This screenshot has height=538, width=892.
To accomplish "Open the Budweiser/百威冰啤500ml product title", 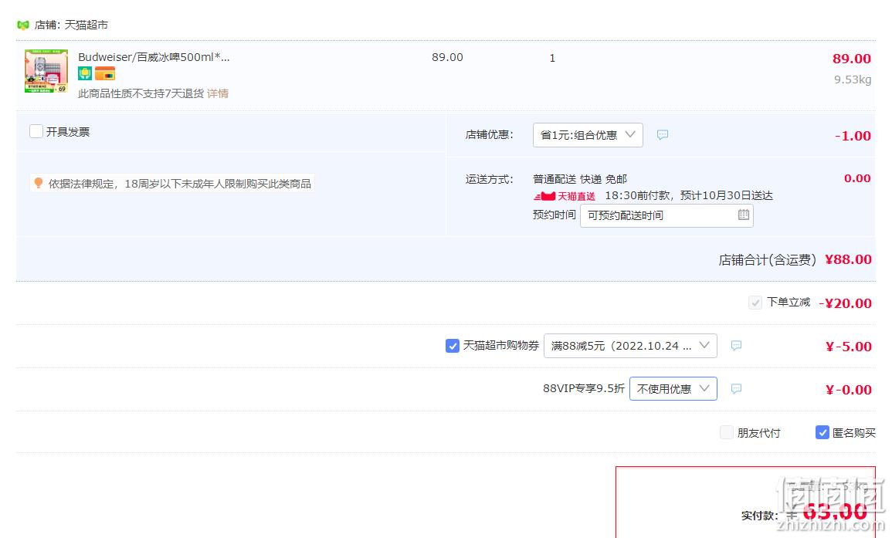I will (x=154, y=57).
